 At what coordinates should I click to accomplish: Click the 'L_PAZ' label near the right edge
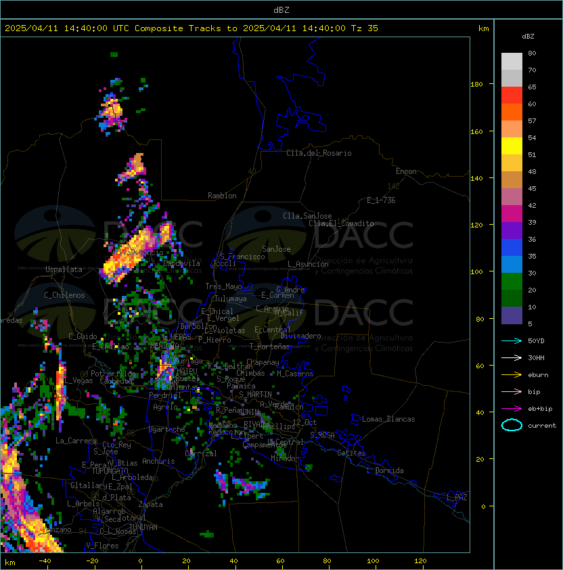pyautogui.click(x=457, y=498)
